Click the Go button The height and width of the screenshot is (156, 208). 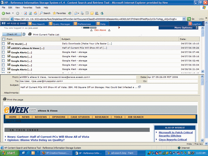[191, 19]
